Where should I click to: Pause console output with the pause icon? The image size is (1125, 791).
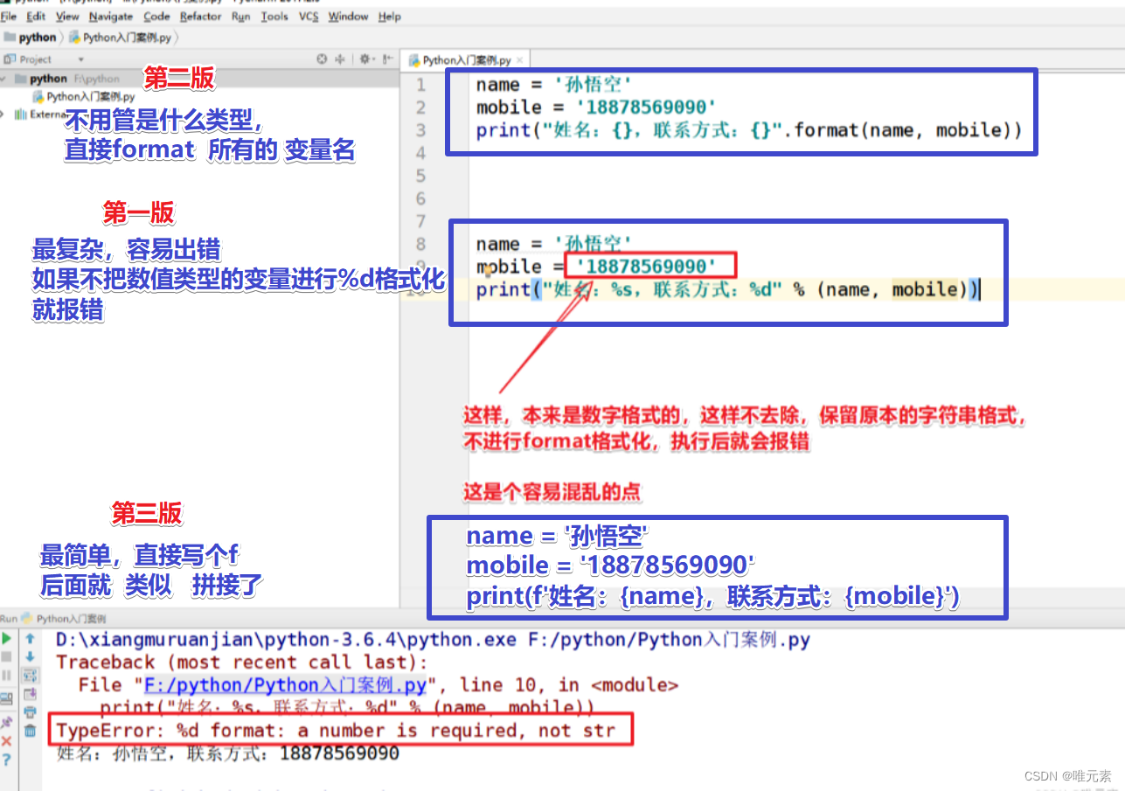(7, 673)
